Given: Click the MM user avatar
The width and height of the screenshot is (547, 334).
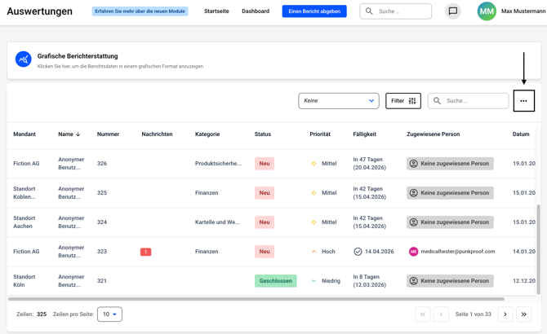Looking at the screenshot, I should coord(487,11).
